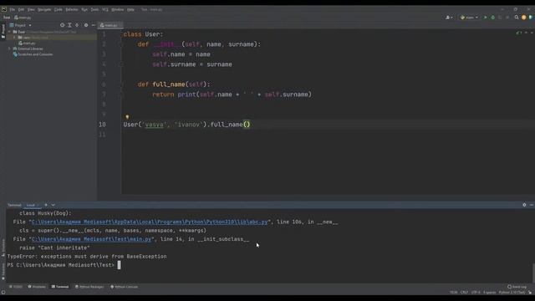Viewport: 535px width, 301px height.
Task: Open the Project view dropdown
Action: point(20,25)
